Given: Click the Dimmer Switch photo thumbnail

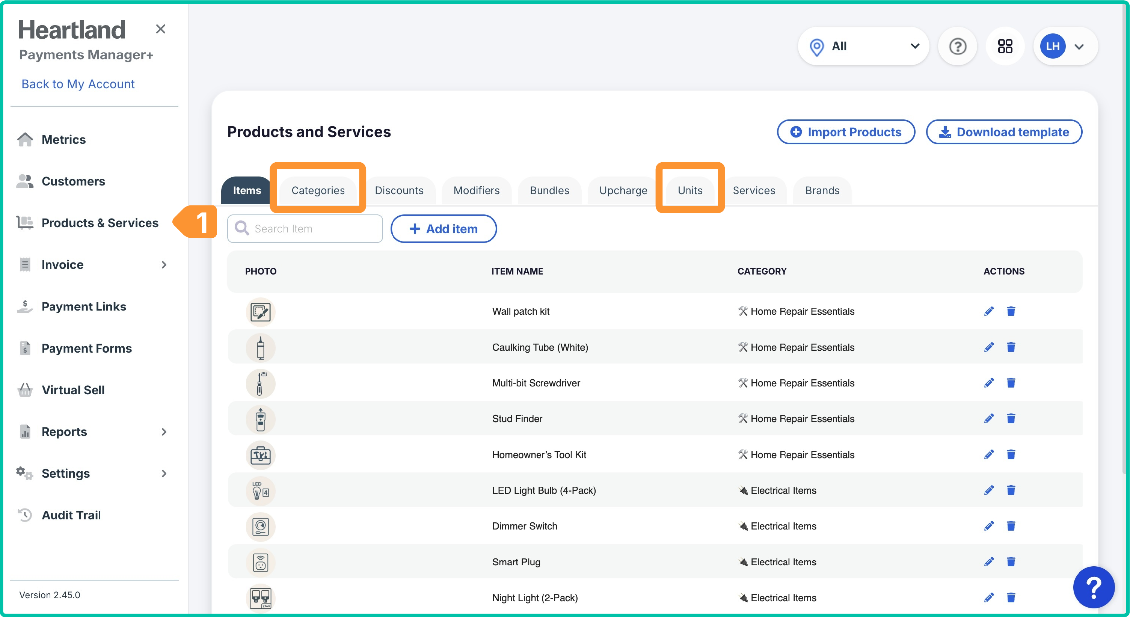Looking at the screenshot, I should coord(261,527).
